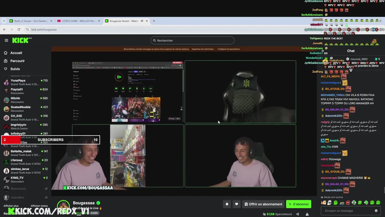This screenshot has height=217, width=385.
Task: Close the SHAW - WALLAHI YouTube tab
Action: coord(99,21)
